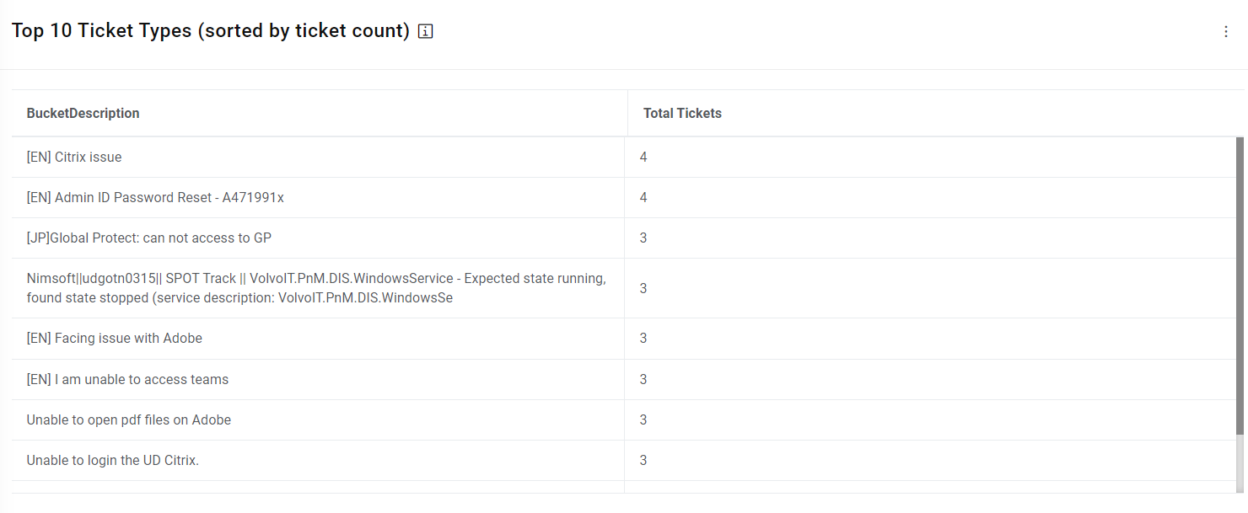Select the '[EN] Citrix issue' row

pyautogui.click(x=74, y=158)
